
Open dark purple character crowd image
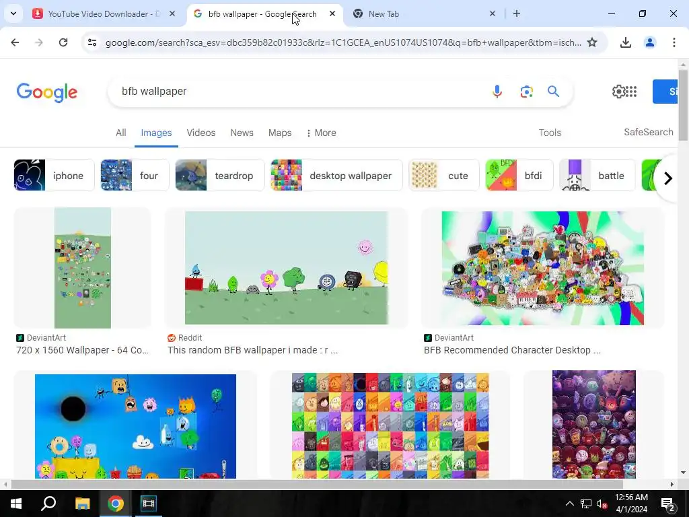click(x=593, y=425)
